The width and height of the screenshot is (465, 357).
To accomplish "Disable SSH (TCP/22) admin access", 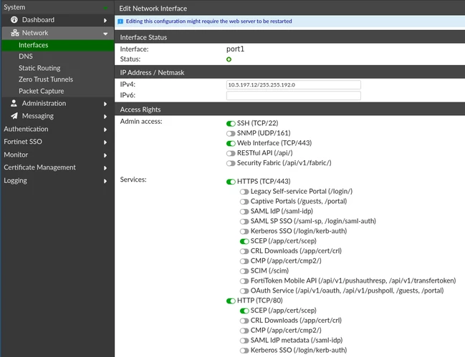I will click(x=231, y=124).
